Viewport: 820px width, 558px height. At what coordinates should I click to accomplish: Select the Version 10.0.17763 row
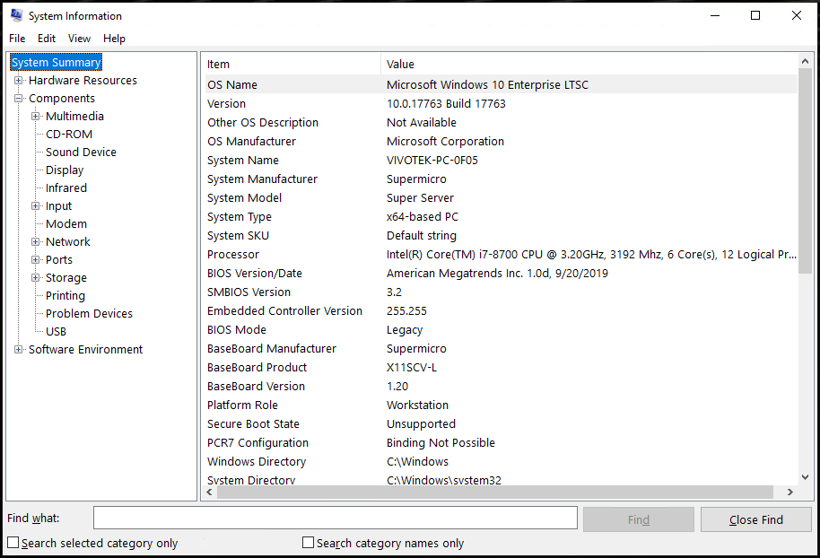coord(501,103)
